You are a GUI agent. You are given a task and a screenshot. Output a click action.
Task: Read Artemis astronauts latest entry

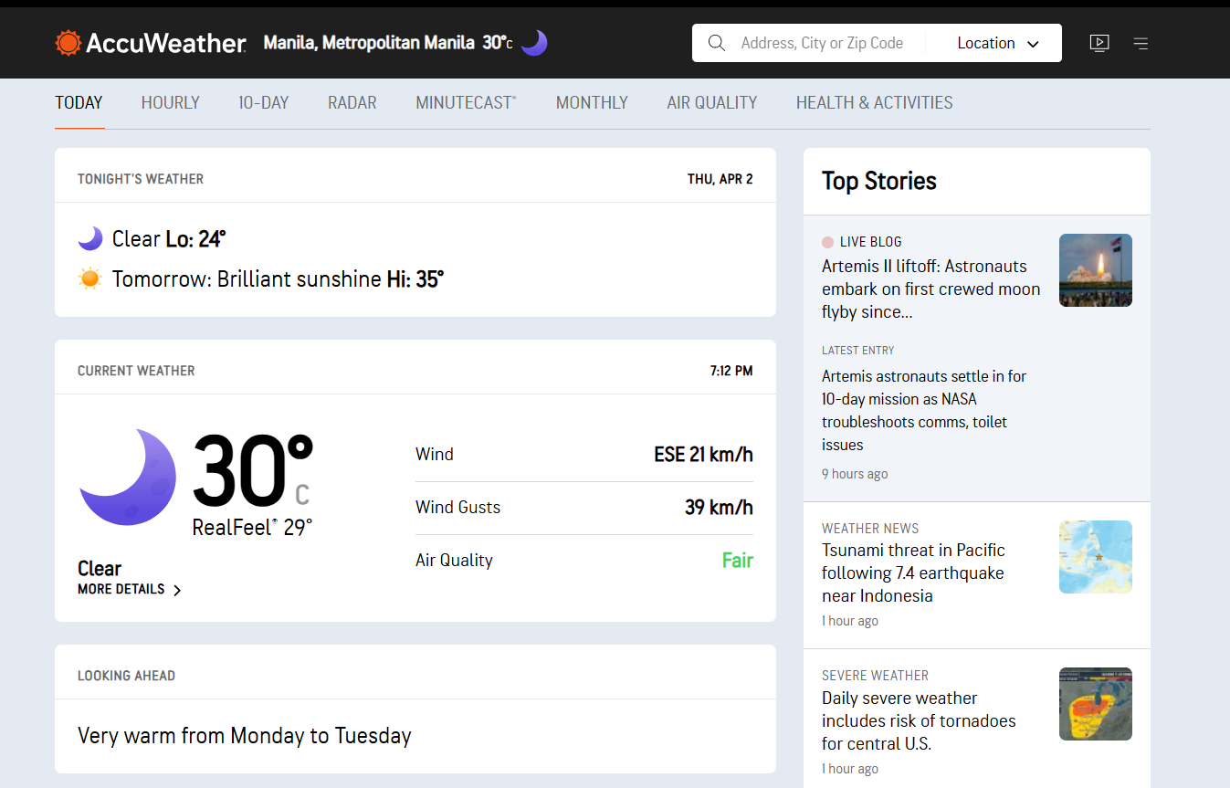(924, 410)
